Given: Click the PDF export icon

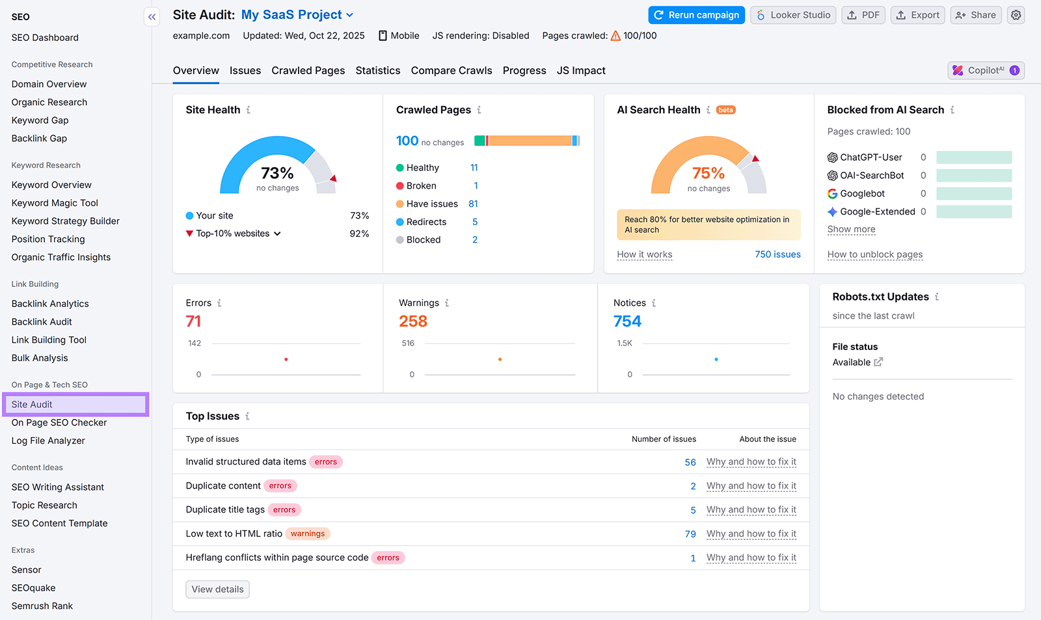Looking at the screenshot, I should pos(852,14).
